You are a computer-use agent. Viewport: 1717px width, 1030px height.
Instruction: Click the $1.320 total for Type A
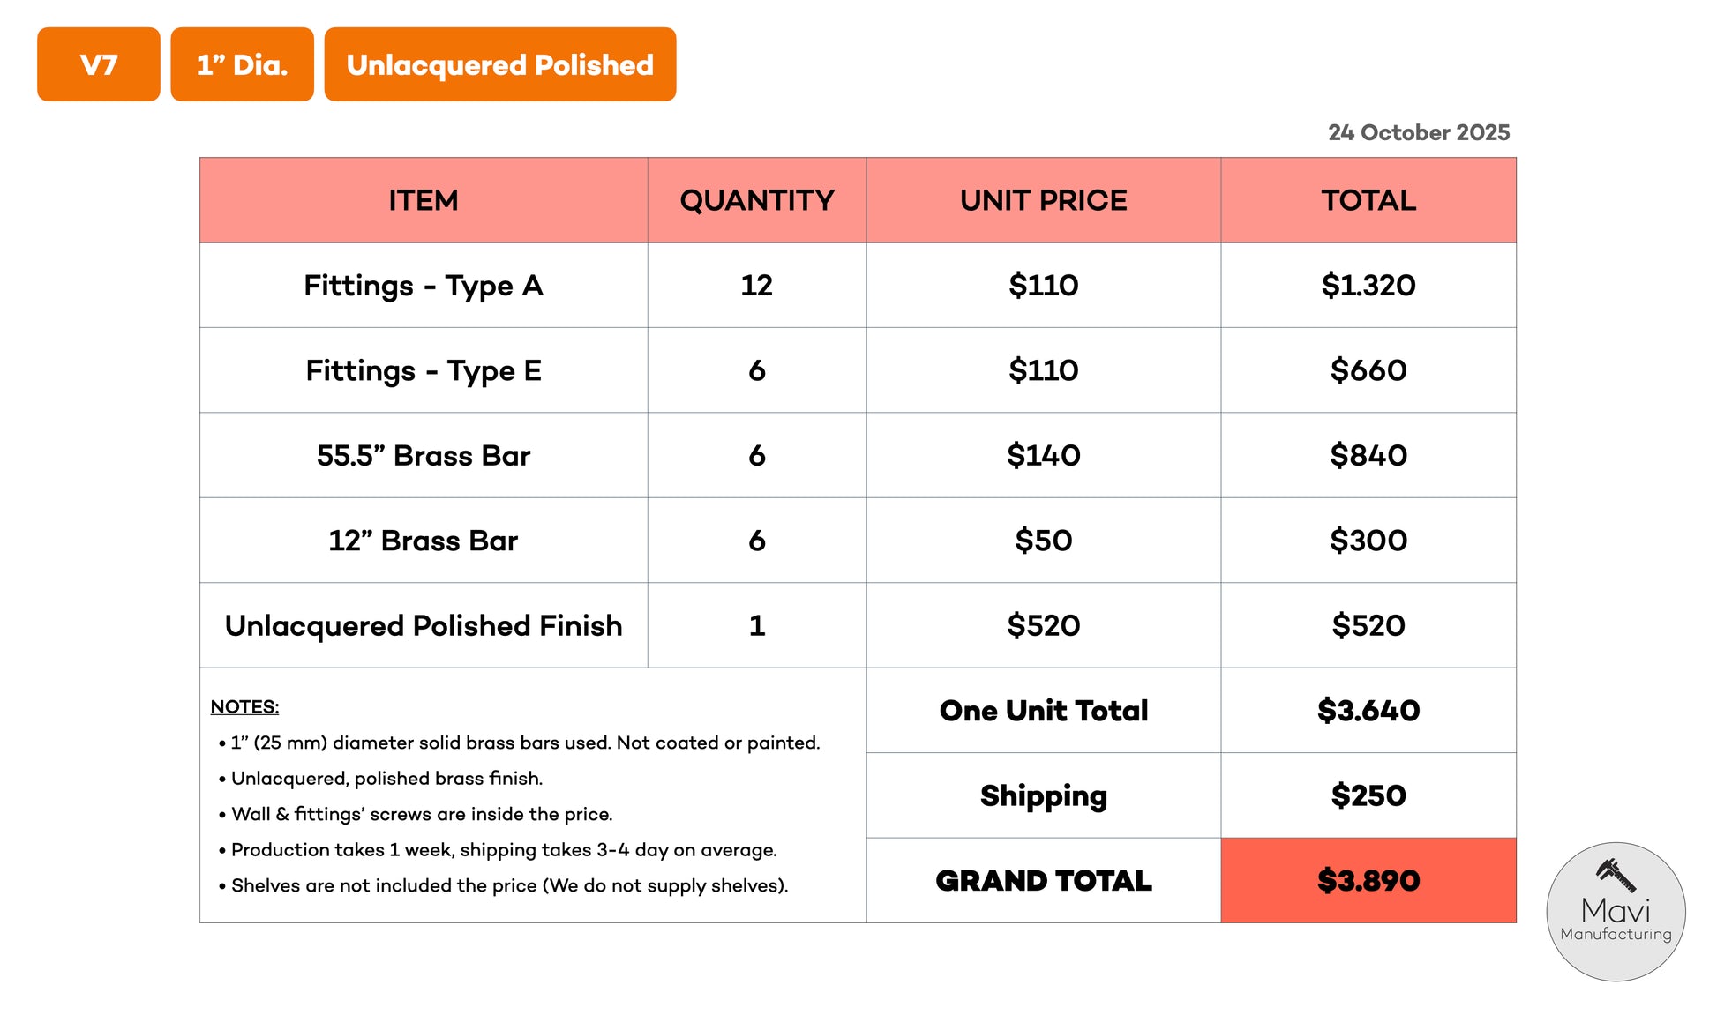pyautogui.click(x=1368, y=286)
